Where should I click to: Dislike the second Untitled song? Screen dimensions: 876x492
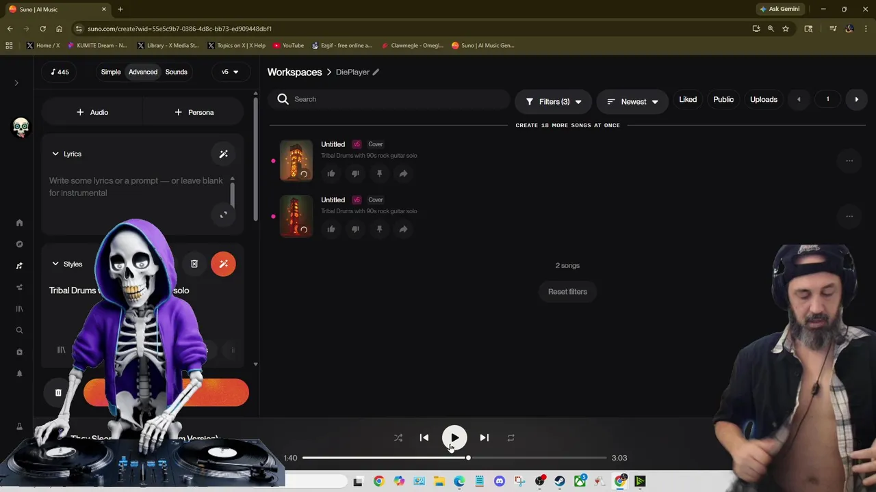[355, 229]
